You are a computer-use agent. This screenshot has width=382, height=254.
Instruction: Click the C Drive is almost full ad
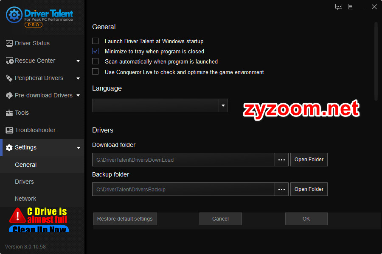coord(39,219)
